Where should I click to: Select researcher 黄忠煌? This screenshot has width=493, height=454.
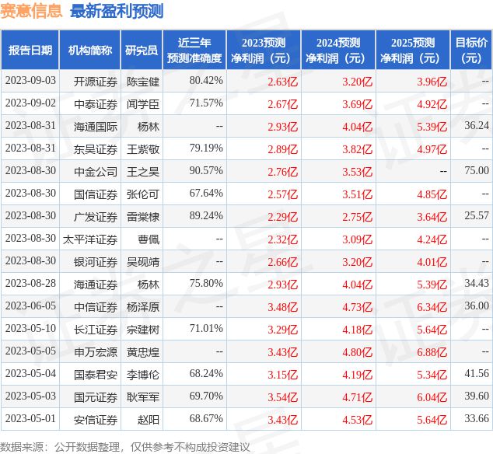[143, 352]
